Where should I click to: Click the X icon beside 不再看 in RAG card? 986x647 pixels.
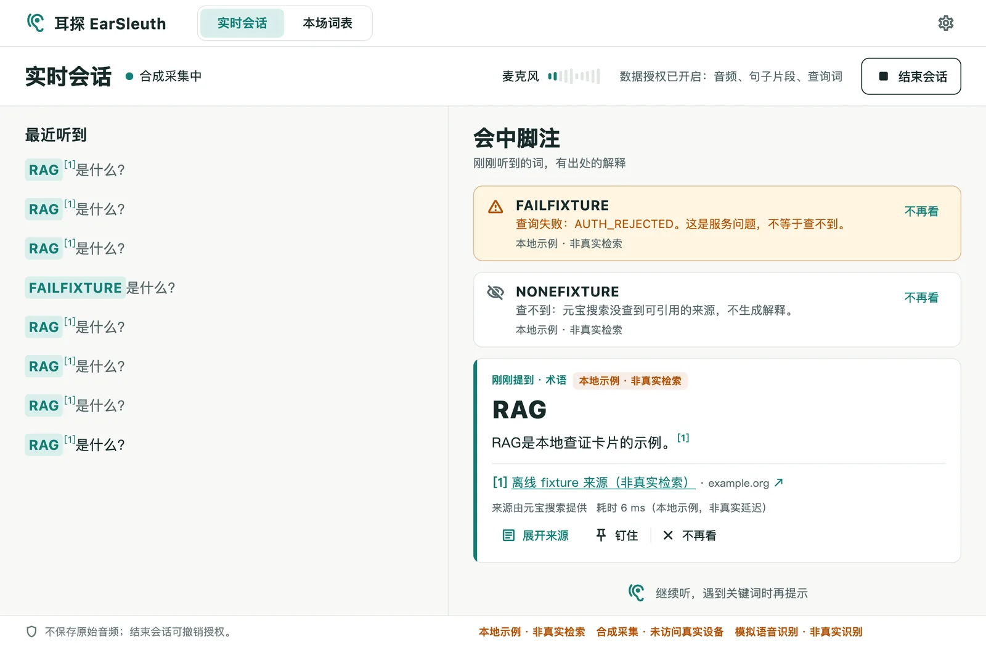(x=668, y=535)
